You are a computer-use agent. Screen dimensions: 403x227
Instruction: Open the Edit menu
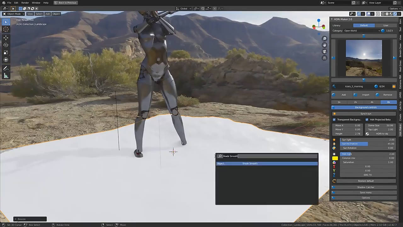pos(16,3)
